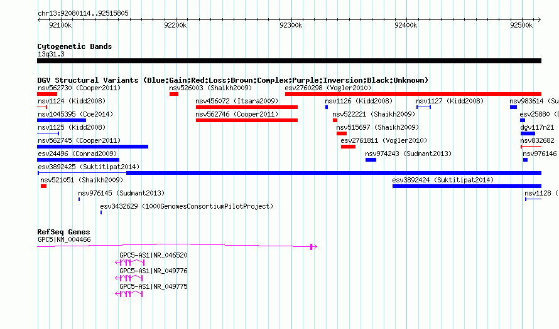
Task: Click the nsv976145 (Sudmant2013) variant label
Action: [x=121, y=193]
